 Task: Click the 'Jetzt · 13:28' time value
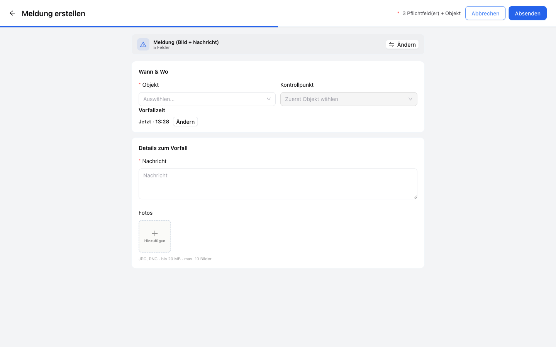[154, 121]
